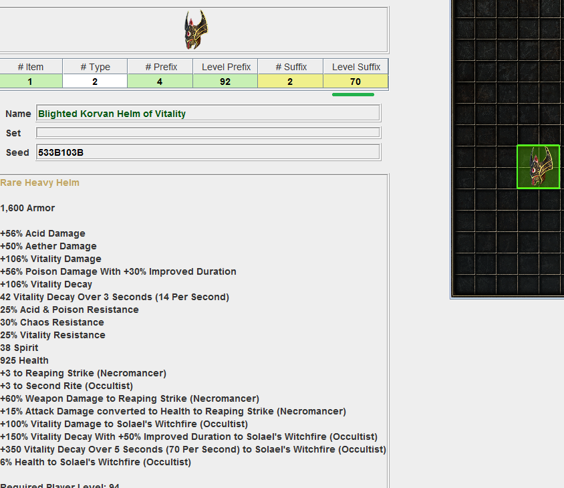Click the # Prefix cell with value 4

click(160, 82)
